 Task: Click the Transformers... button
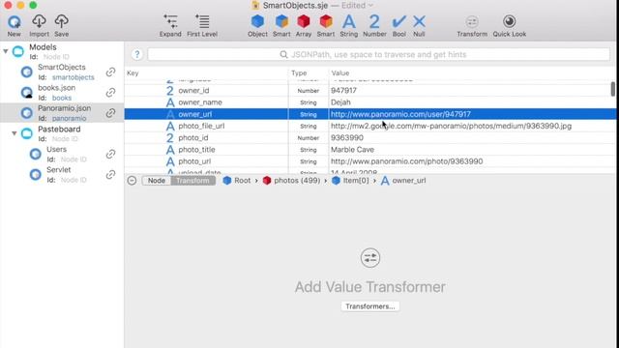tap(369, 306)
